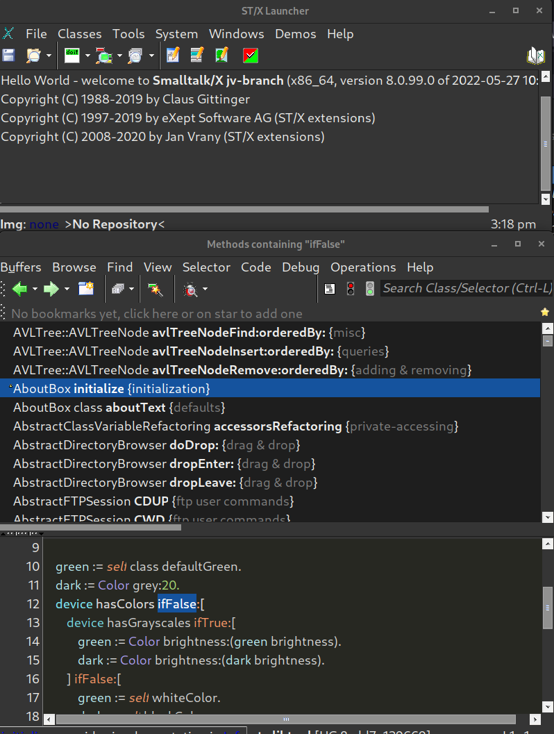Viewport: 554px width, 734px height.
Task: Click the '>No Repository<' status label
Action: (x=115, y=224)
